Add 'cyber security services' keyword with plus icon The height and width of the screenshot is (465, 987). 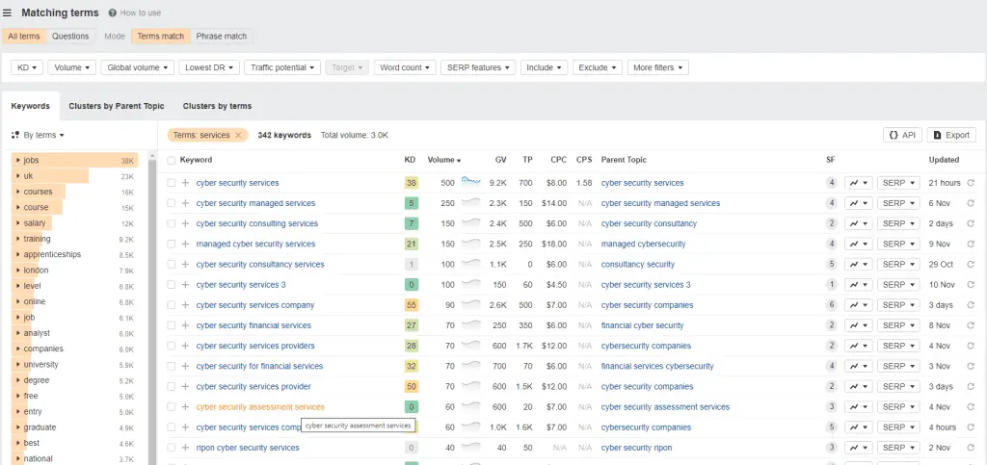click(185, 183)
